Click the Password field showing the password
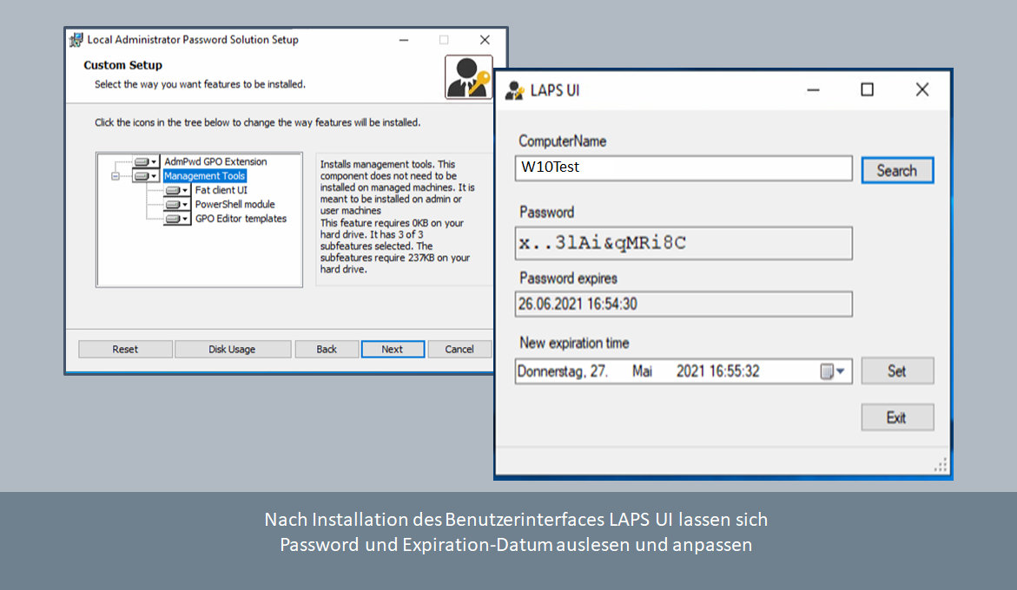1017x590 pixels. click(x=683, y=244)
